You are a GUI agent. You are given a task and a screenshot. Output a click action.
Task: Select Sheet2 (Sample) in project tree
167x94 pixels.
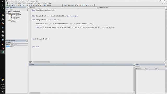pyautogui.click(x=16, y=17)
